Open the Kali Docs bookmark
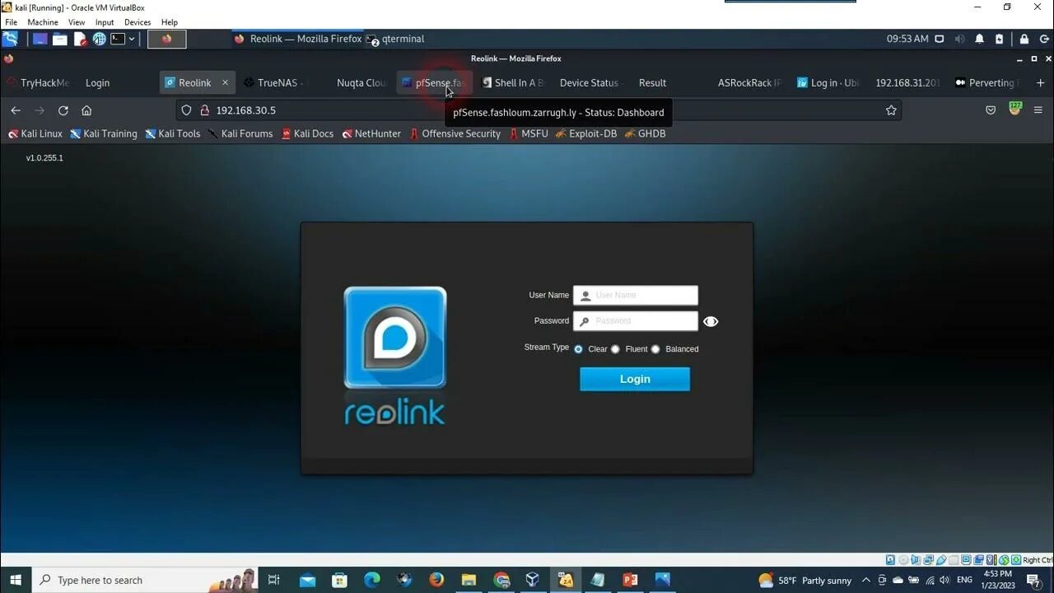This screenshot has height=593, width=1054. click(x=307, y=133)
